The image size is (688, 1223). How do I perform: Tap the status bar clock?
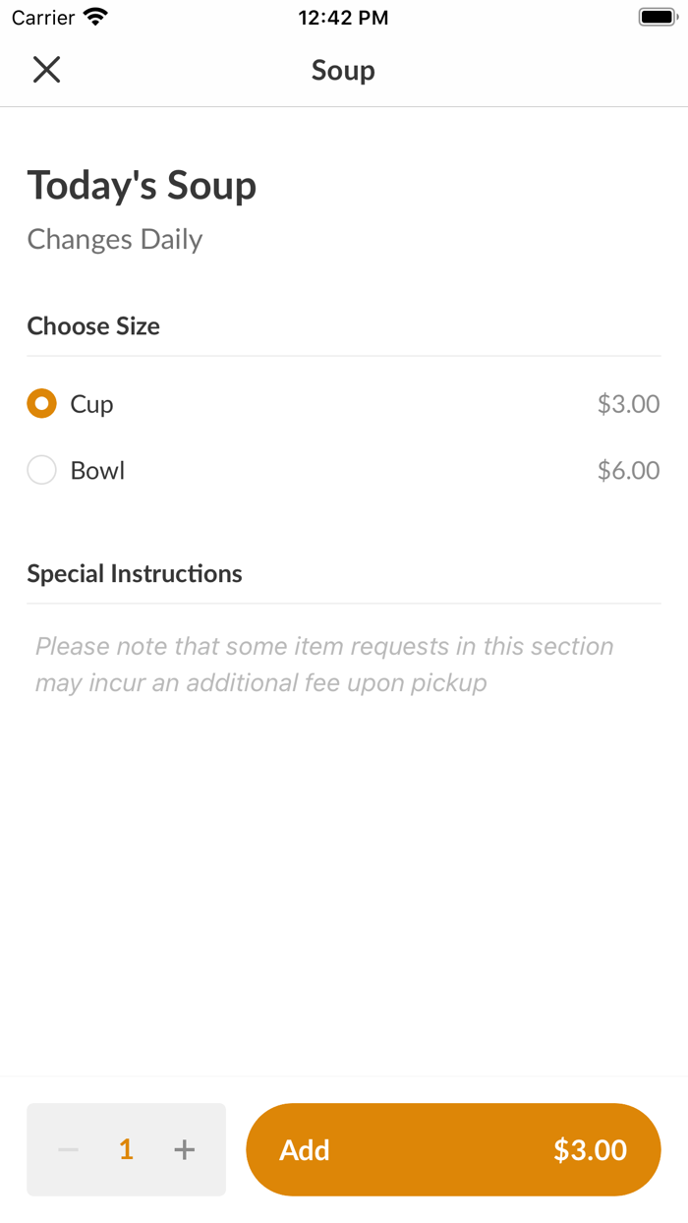click(343, 18)
